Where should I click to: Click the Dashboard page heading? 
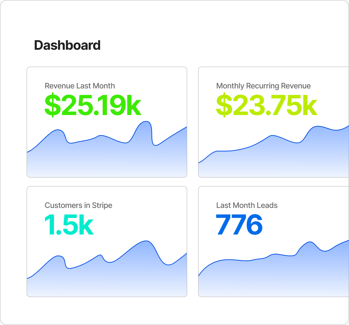click(x=67, y=45)
